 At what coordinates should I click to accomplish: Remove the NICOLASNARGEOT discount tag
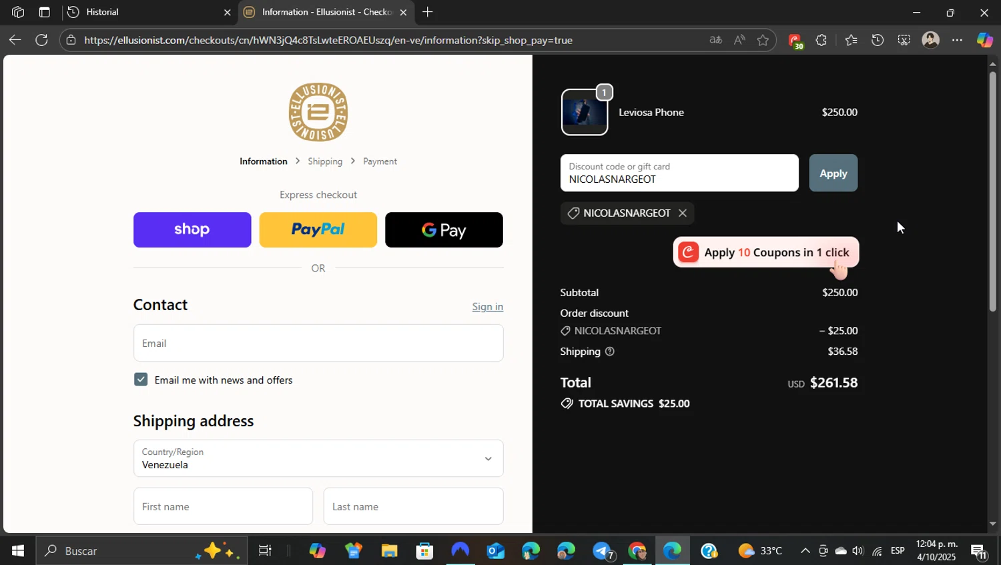point(682,213)
